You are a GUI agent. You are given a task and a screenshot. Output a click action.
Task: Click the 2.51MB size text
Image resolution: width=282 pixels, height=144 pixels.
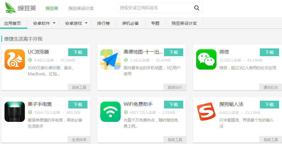coord(169,113)
